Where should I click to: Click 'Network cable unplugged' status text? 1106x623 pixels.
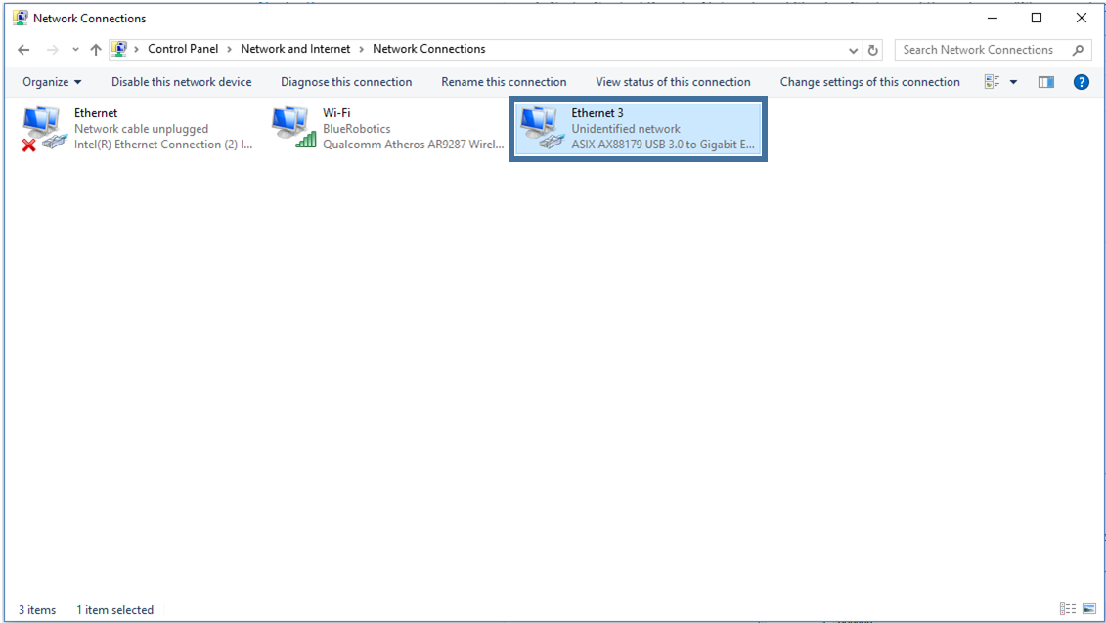[141, 129]
